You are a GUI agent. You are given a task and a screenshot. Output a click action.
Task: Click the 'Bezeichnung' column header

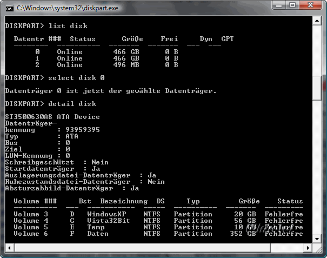pos(124,201)
